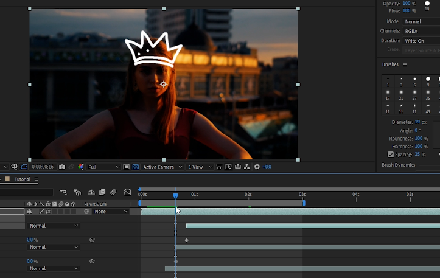Open the second Normal blend mode dropdown
Viewport: 440px width, 278px height.
[54, 247]
